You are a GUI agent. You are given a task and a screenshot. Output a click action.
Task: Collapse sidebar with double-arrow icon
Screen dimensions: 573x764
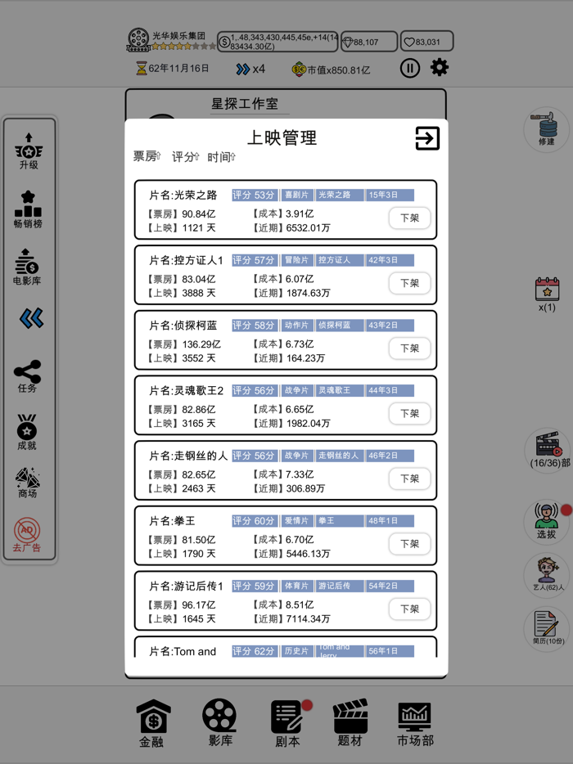(31, 318)
